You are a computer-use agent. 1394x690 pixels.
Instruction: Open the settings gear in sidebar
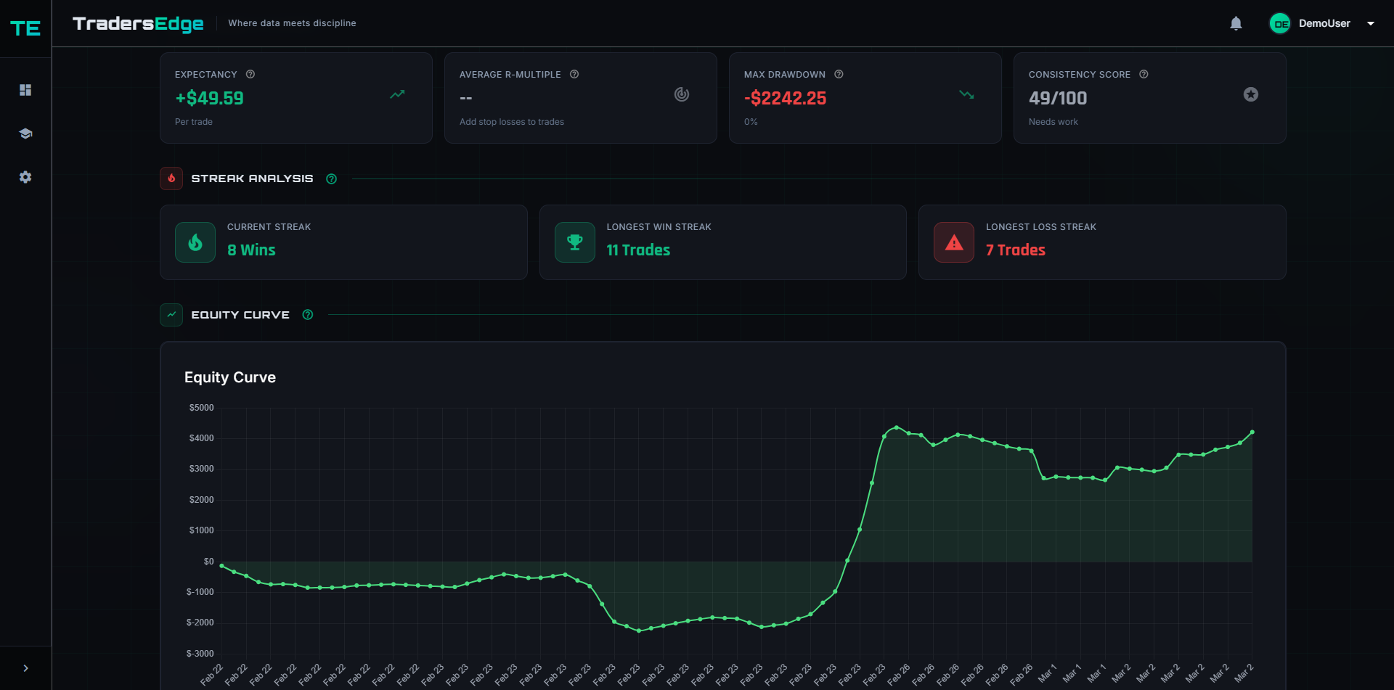25,177
